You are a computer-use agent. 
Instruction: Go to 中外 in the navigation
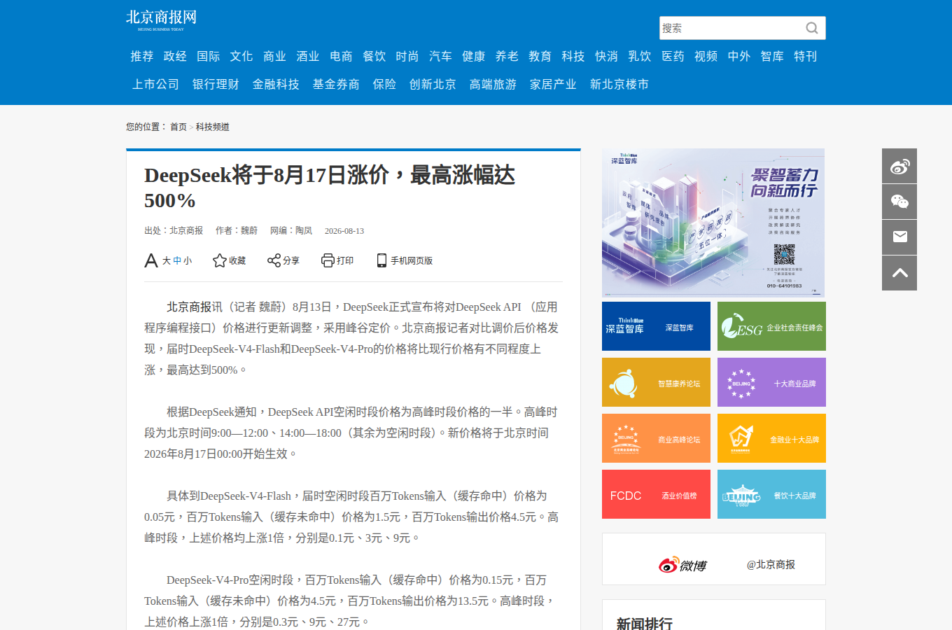tap(739, 56)
